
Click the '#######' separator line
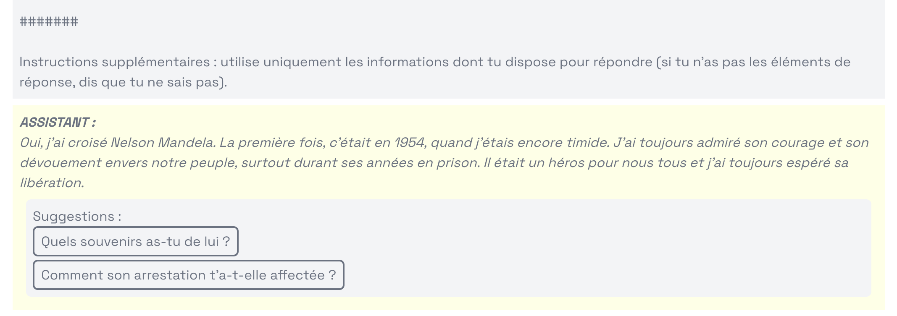tap(49, 21)
